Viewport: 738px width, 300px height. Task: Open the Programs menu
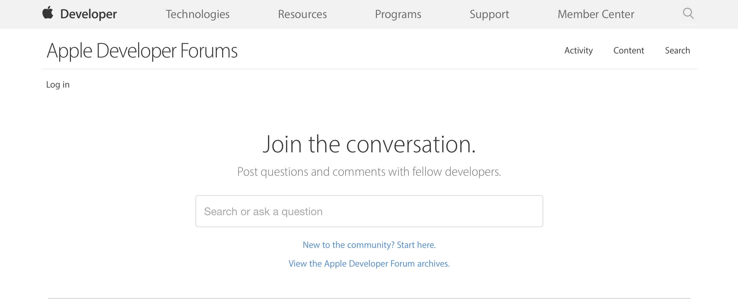[x=398, y=14]
